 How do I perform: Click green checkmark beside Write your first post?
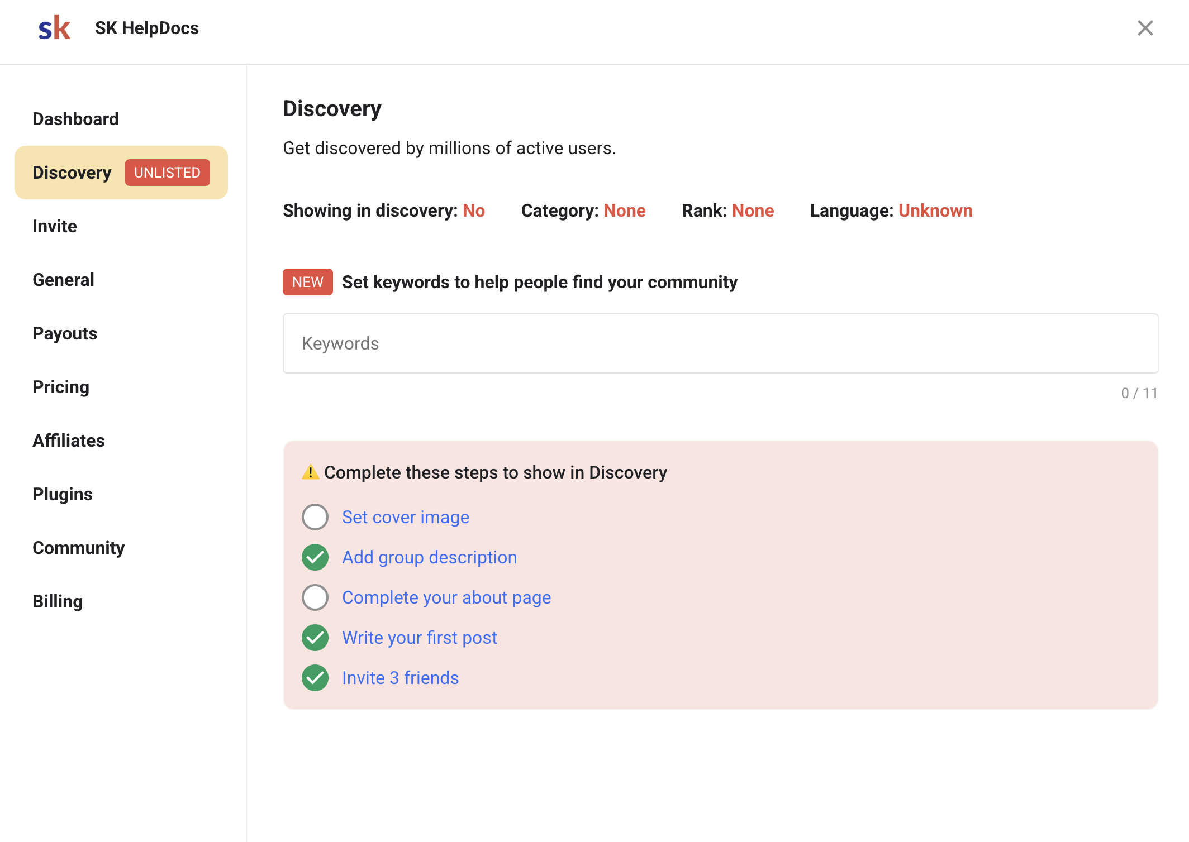(315, 638)
